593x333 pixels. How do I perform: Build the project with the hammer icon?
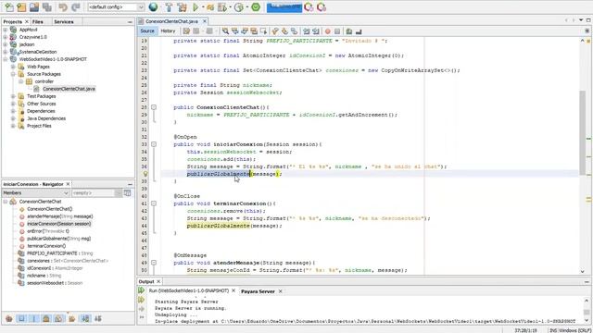pyautogui.click(x=169, y=7)
